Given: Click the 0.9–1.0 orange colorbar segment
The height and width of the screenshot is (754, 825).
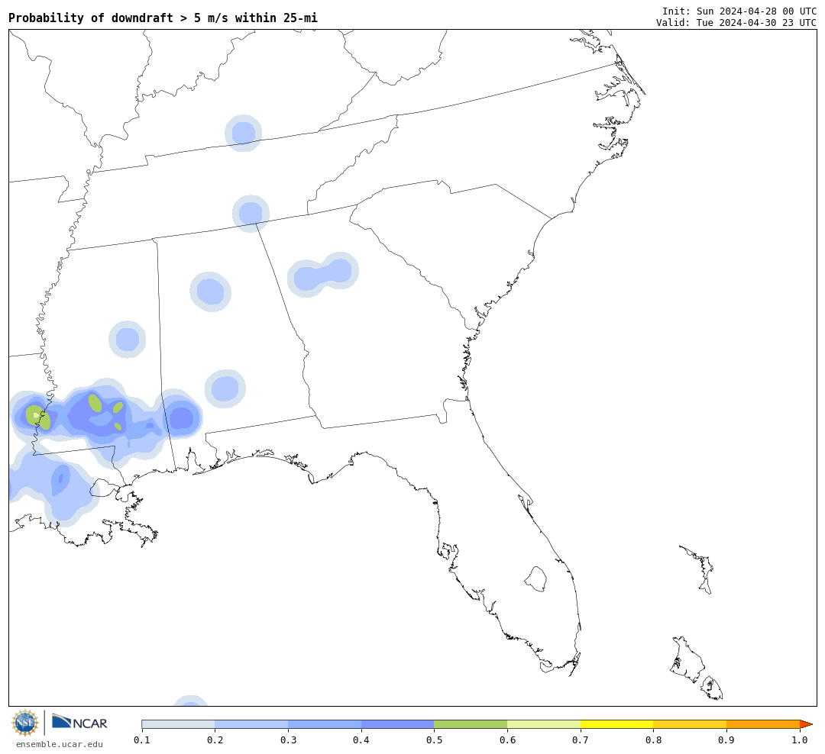Looking at the screenshot, I should point(763,724).
